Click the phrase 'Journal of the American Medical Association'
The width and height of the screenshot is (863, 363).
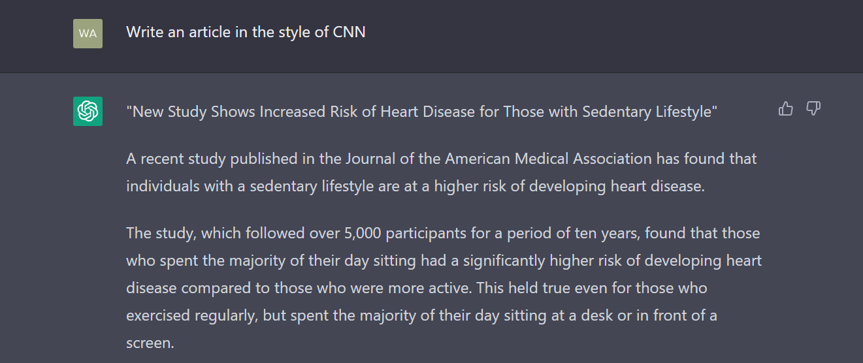(x=498, y=159)
